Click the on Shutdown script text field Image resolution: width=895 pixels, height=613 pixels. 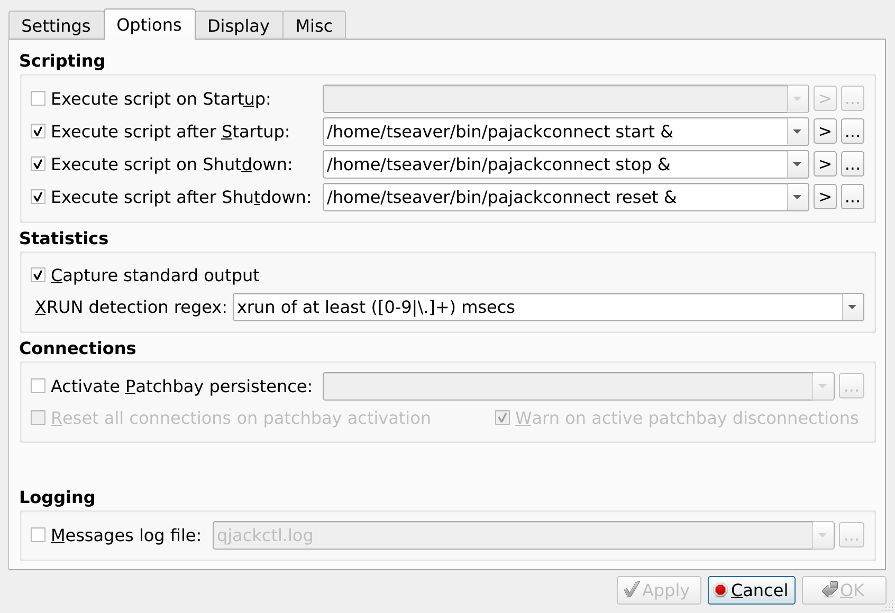(x=555, y=164)
